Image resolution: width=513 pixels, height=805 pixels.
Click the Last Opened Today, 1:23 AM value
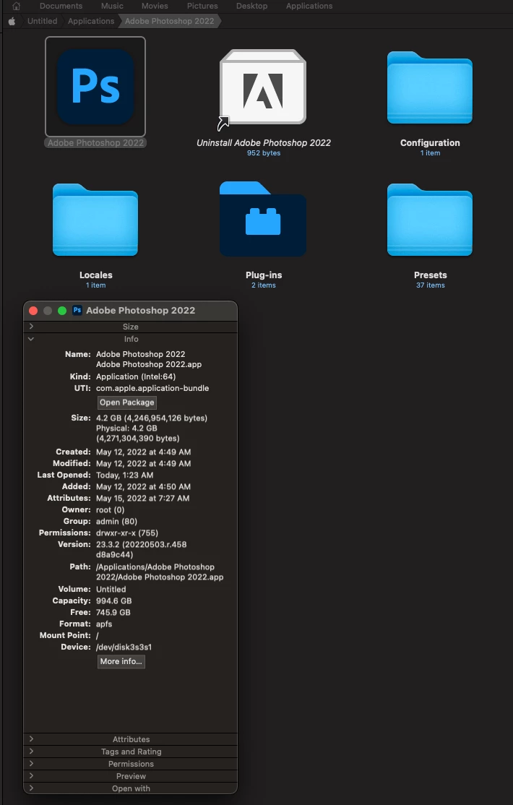tap(124, 475)
